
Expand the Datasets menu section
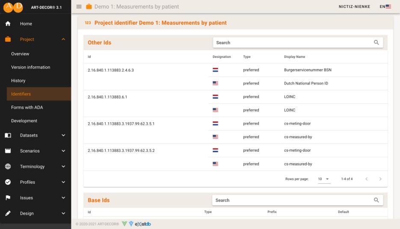pyautogui.click(x=63, y=135)
